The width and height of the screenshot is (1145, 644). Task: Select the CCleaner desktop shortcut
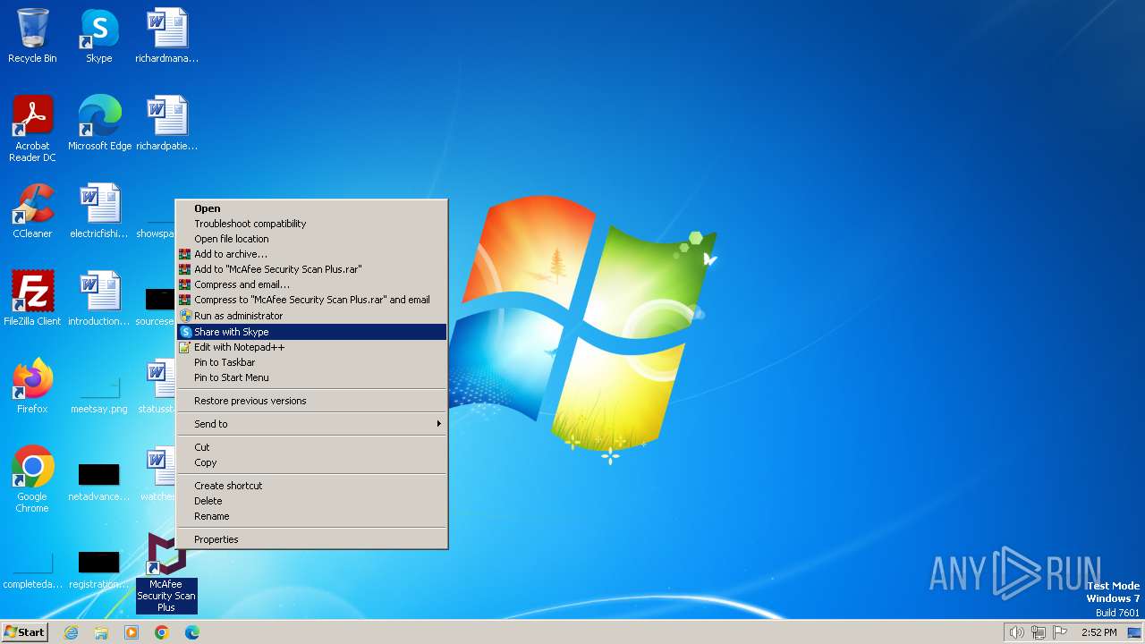point(32,211)
